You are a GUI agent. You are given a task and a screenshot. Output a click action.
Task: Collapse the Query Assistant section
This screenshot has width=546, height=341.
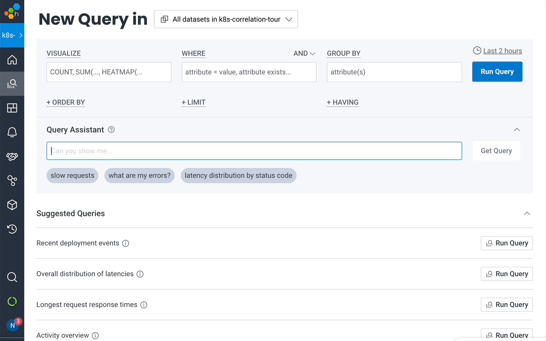click(517, 130)
